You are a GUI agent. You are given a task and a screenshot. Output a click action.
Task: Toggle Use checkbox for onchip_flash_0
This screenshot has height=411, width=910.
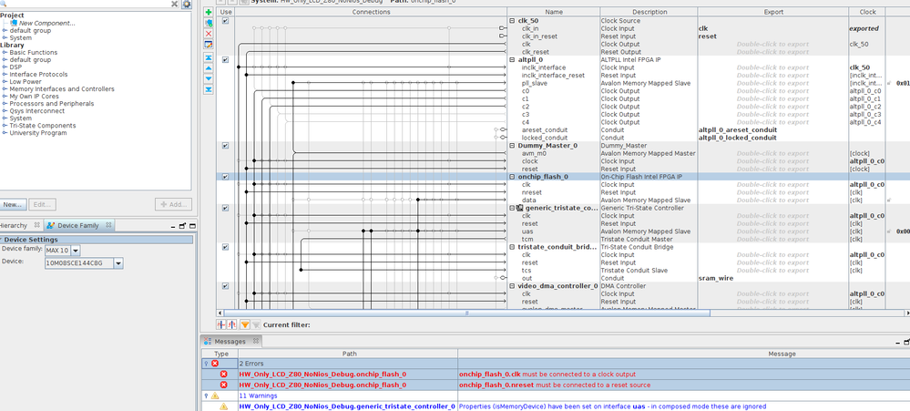coord(225,177)
